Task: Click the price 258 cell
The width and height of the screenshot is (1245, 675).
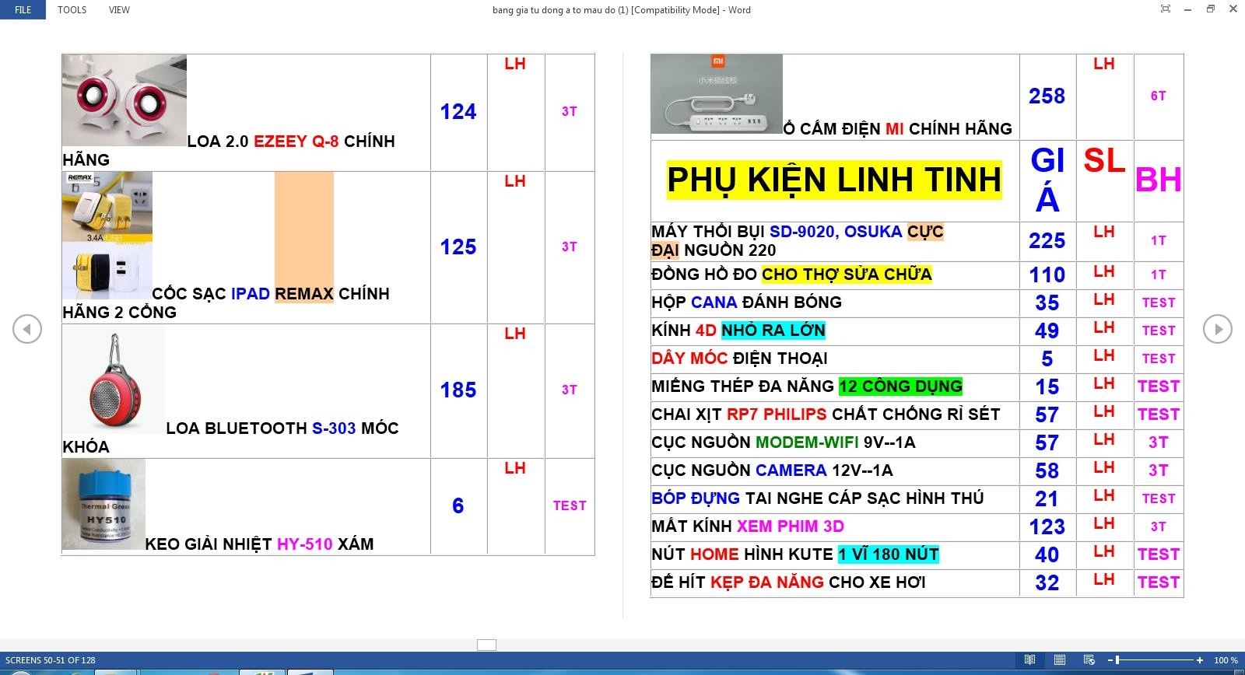Action: [x=1047, y=96]
